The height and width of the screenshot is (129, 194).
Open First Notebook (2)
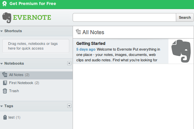[x=24, y=83]
